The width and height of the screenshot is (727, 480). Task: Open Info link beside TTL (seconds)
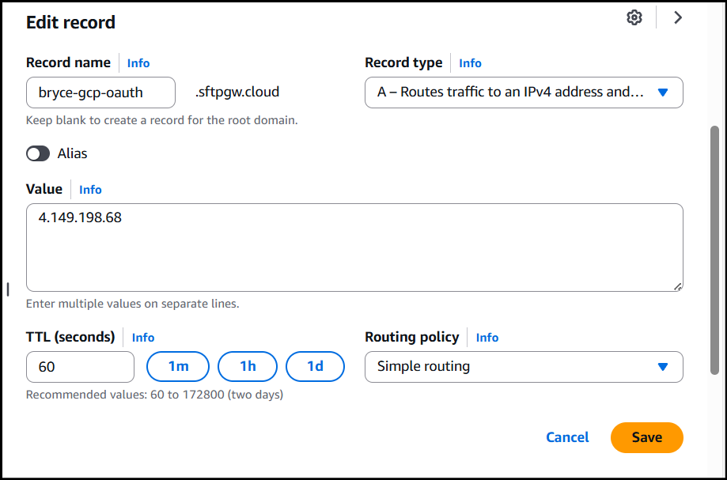point(143,338)
